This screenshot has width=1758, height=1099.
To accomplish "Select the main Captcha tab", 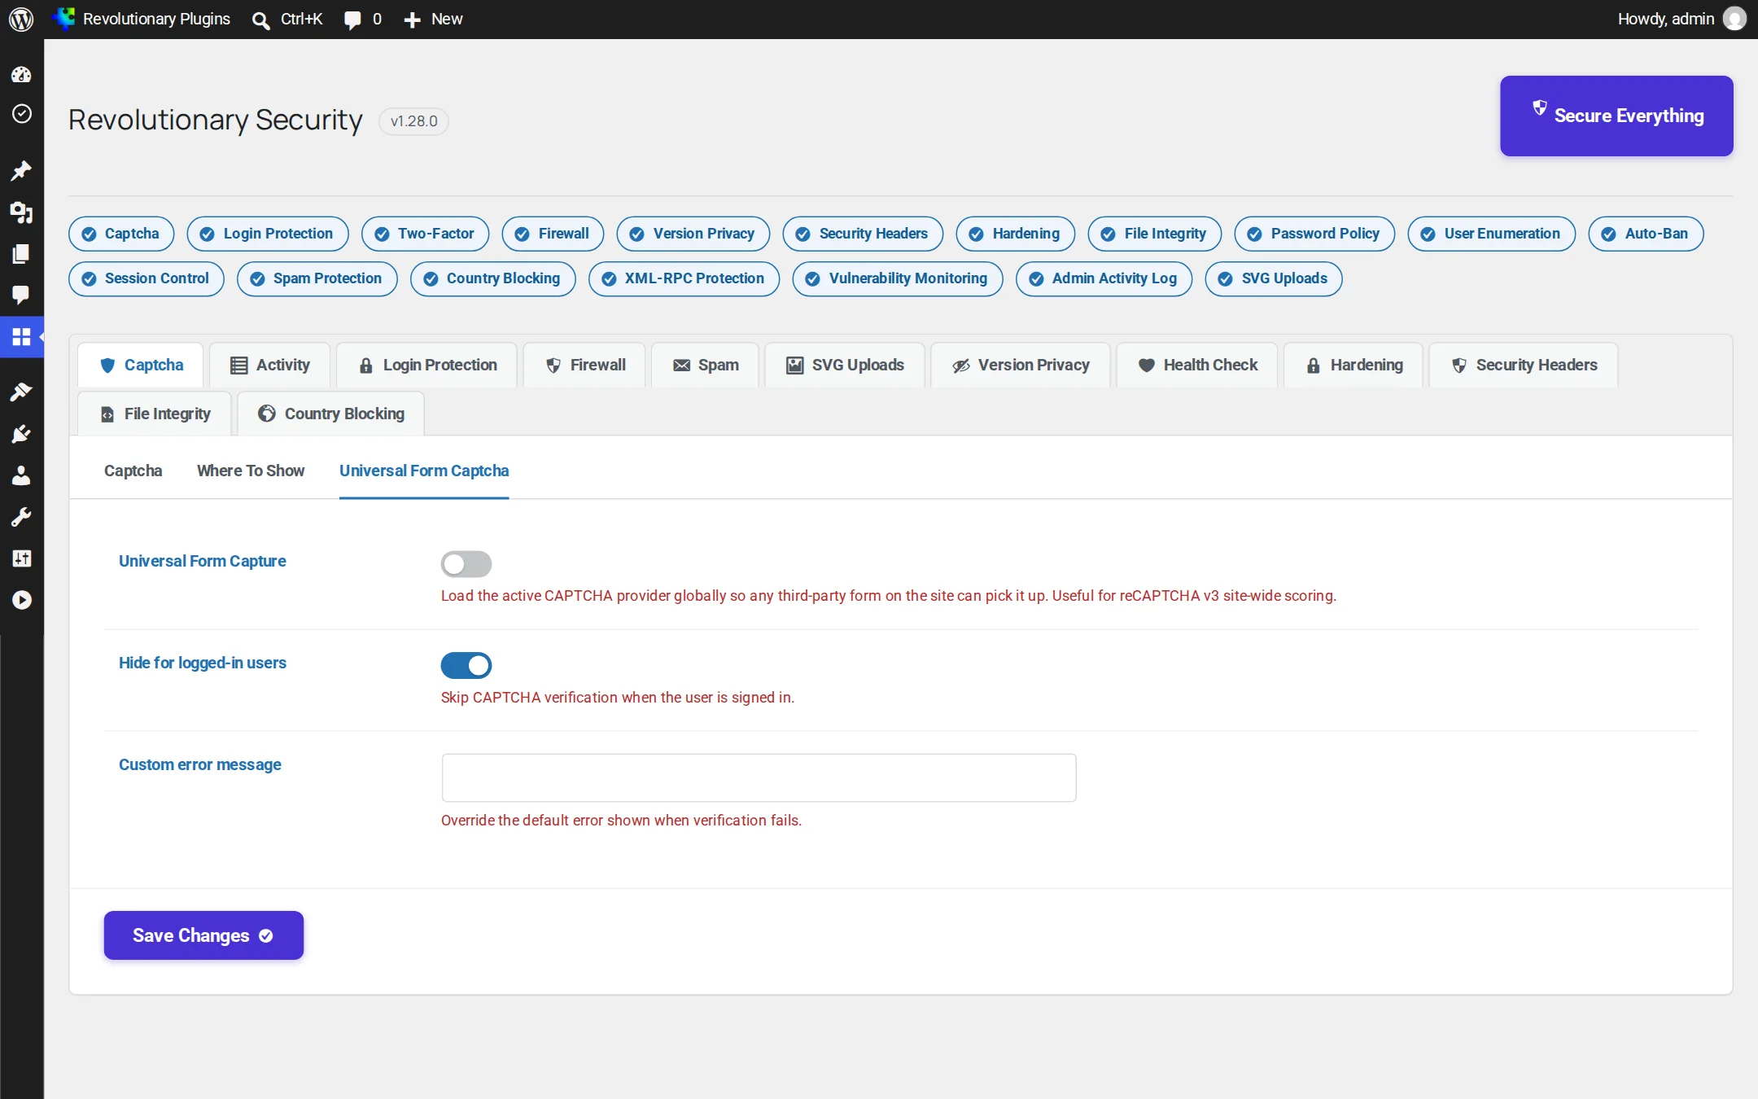I will pyautogui.click(x=141, y=365).
